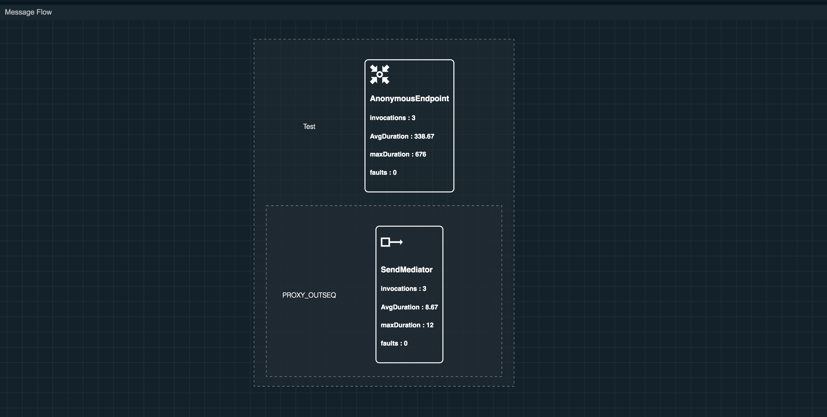Click the PROXY_OUTSEQ sequence label
The image size is (827, 417).
(x=309, y=295)
